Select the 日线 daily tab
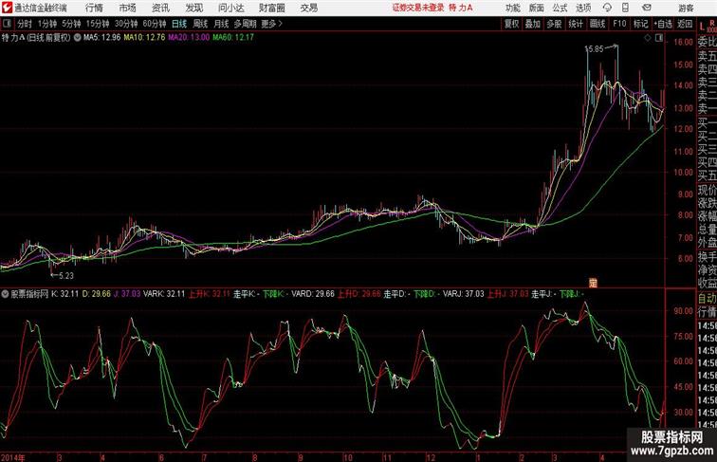Viewport: 717px width, 462px height. [x=179, y=24]
